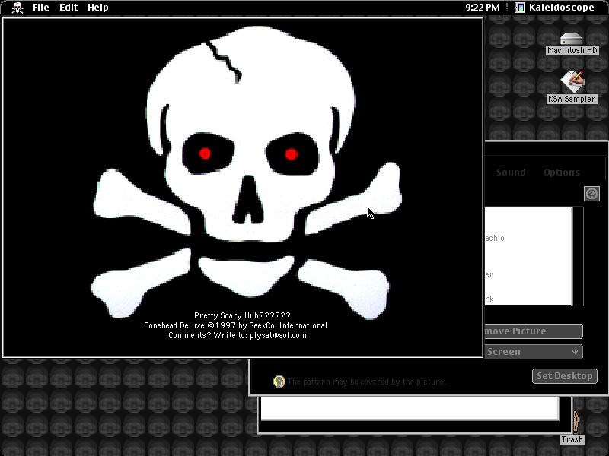This screenshot has width=609, height=456.
Task: Open the Screen position dropdown
Action: (x=534, y=352)
